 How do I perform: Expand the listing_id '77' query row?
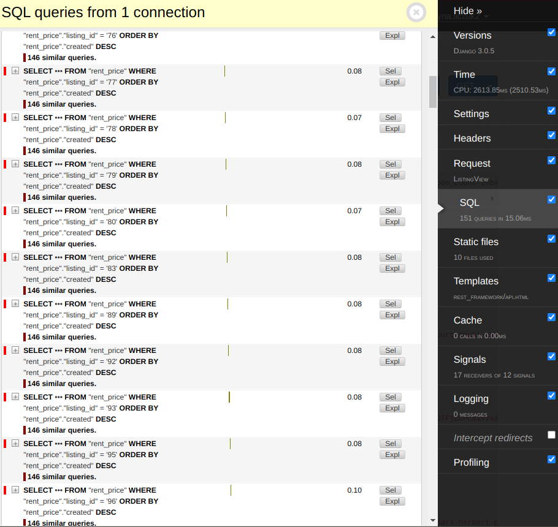[x=15, y=71]
